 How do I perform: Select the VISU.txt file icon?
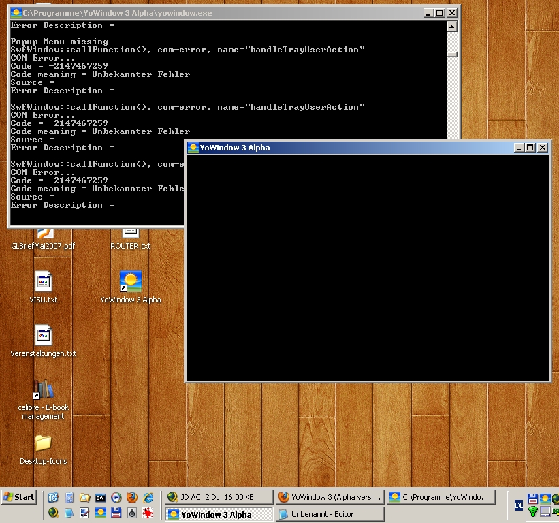pyautogui.click(x=43, y=287)
